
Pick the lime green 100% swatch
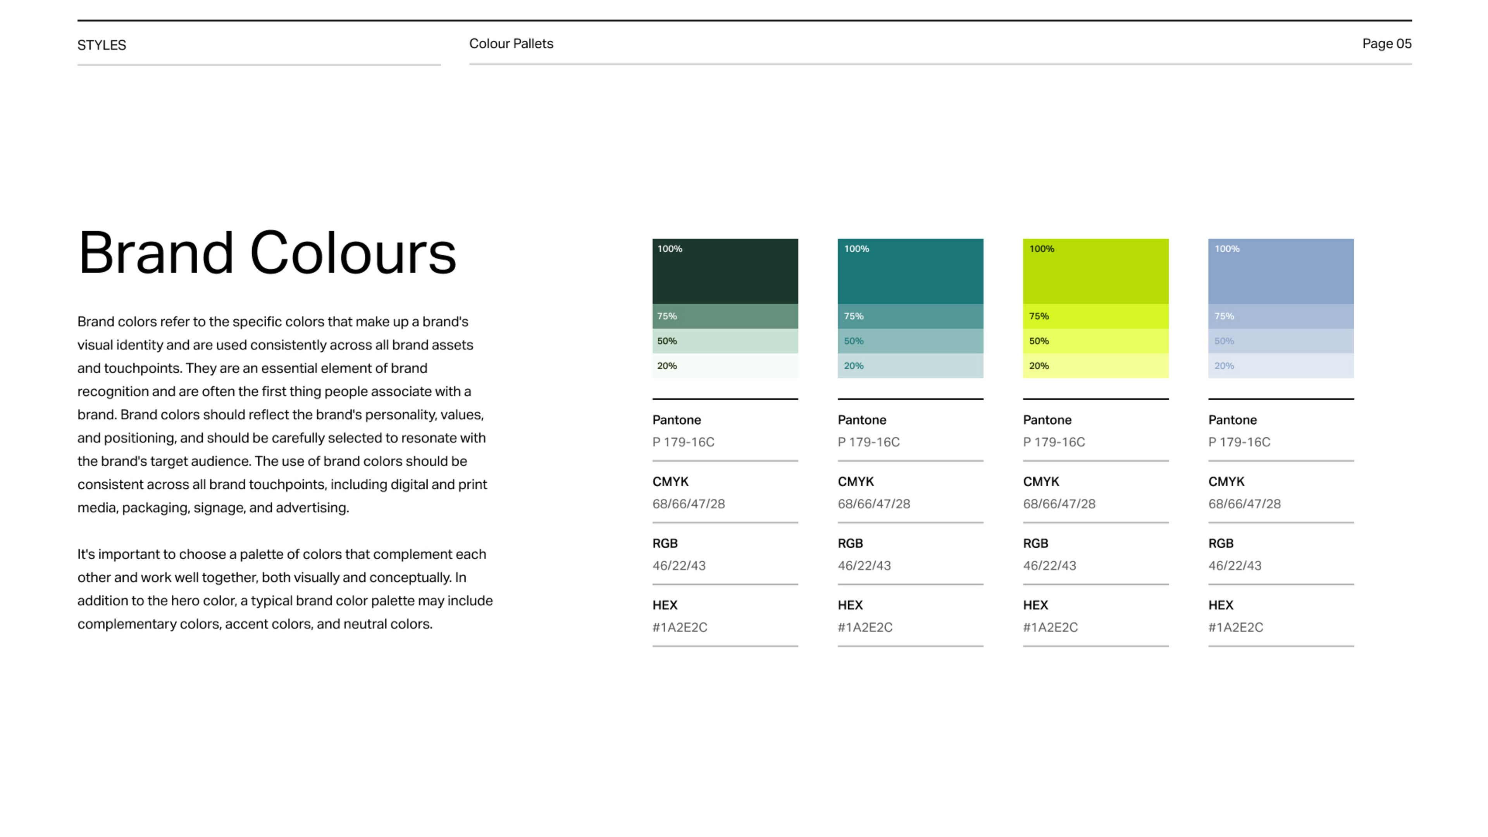point(1095,272)
